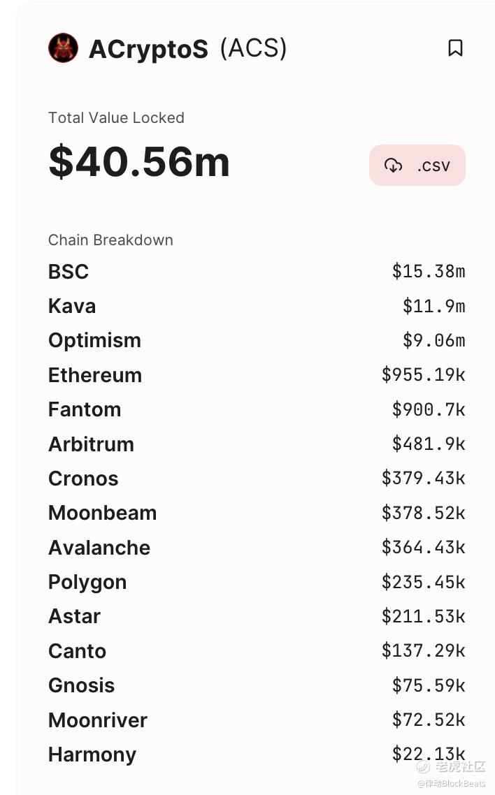Select Canto from the chain list
The image size is (495, 795).
click(x=77, y=651)
